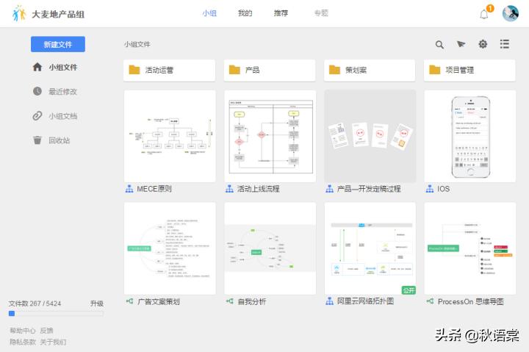
Task: Open the 隐私条款 link
Action: [23, 342]
